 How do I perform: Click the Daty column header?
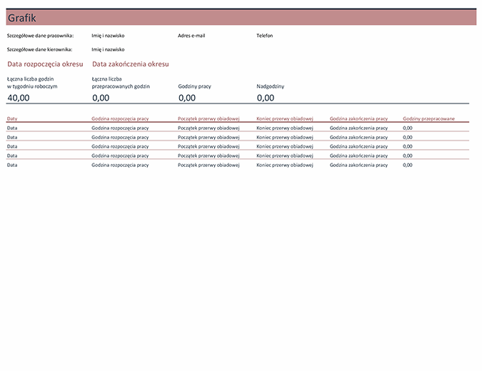click(x=13, y=118)
